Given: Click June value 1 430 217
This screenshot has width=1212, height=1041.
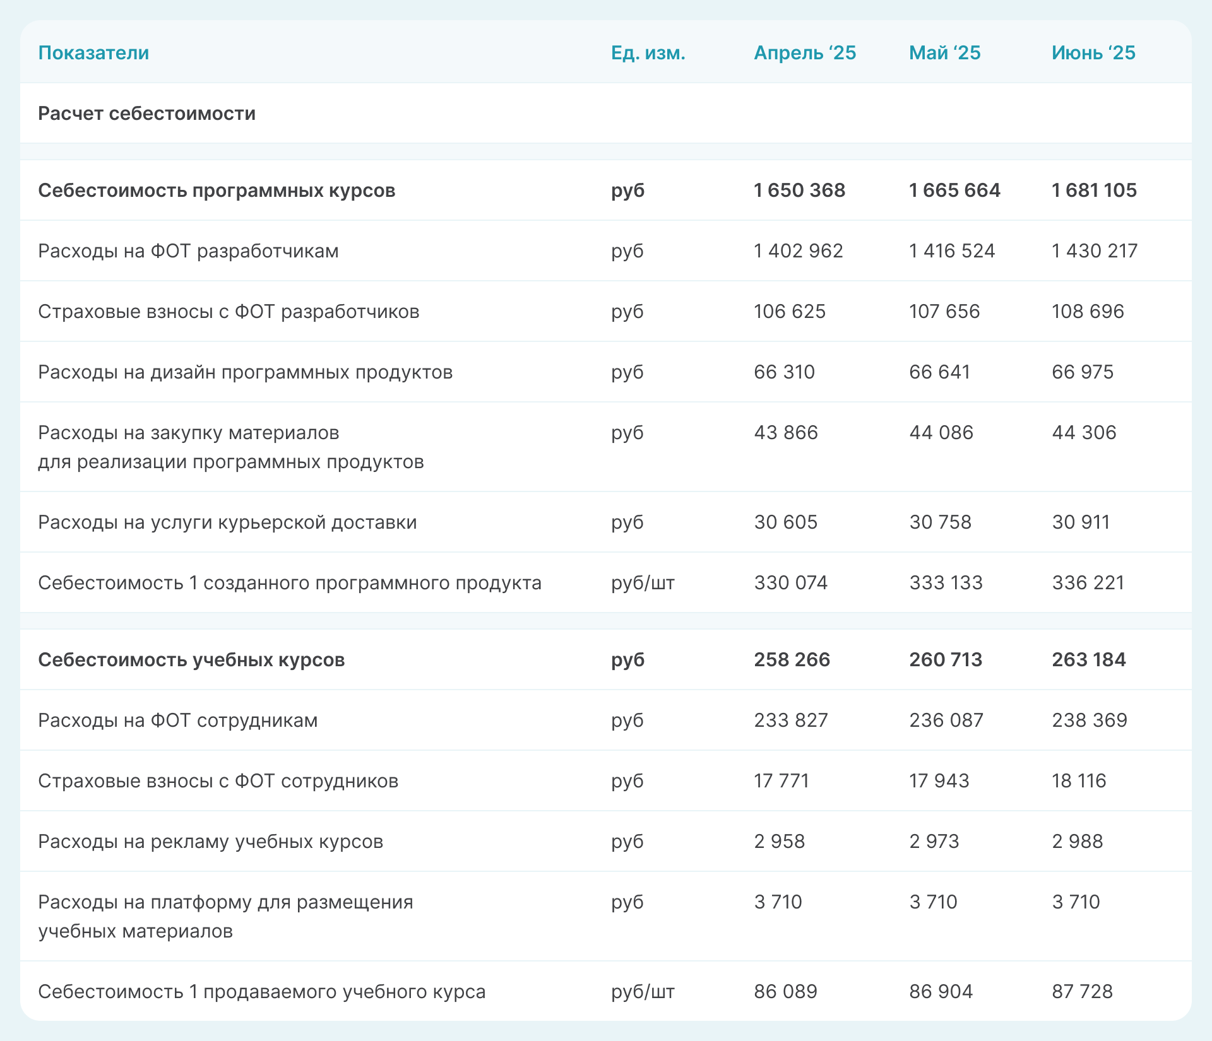Looking at the screenshot, I should click(x=1094, y=251).
